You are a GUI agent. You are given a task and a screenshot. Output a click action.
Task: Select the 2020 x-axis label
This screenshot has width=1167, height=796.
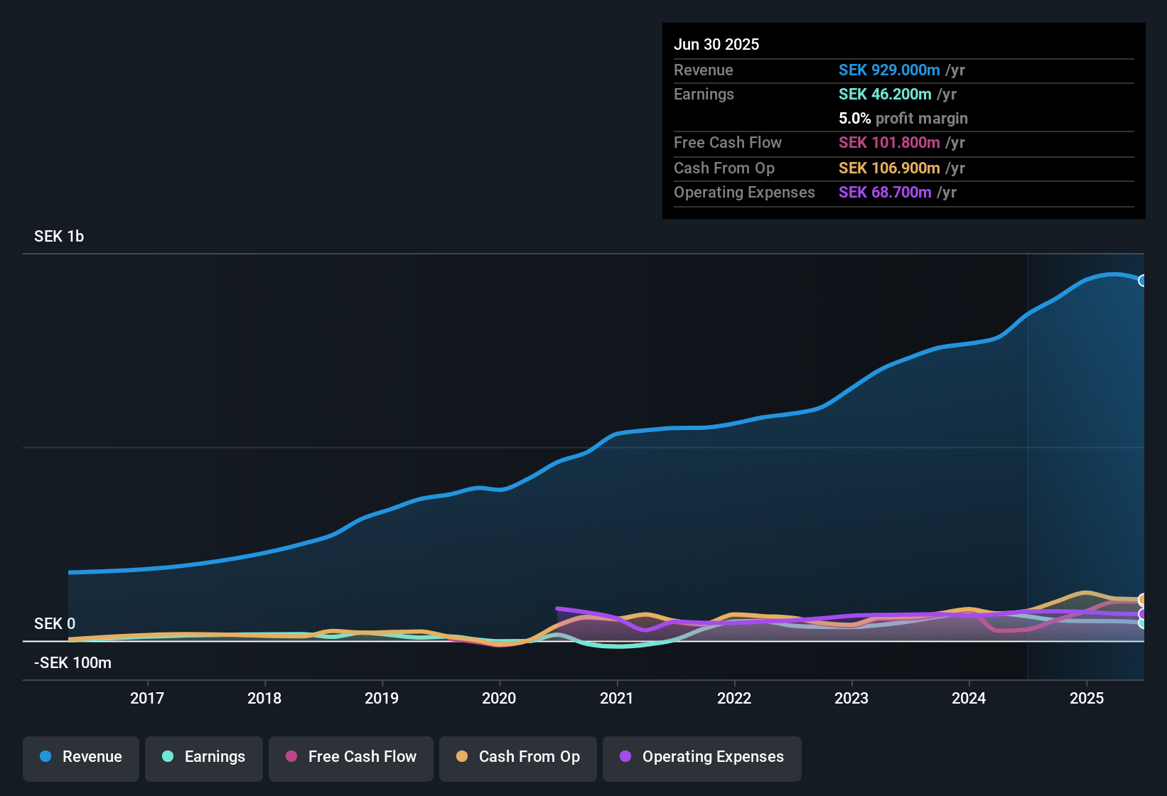(499, 698)
